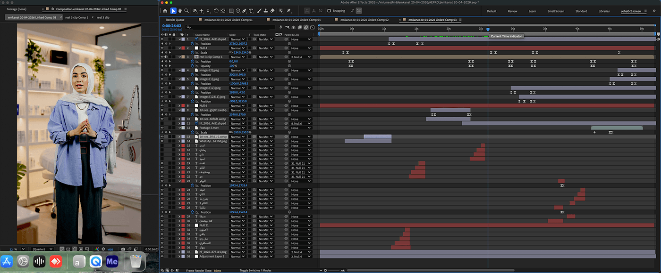Image resolution: width=661 pixels, height=273 pixels.
Task: Open Adobe Media Encoder from the Dock
Action: (x=112, y=261)
